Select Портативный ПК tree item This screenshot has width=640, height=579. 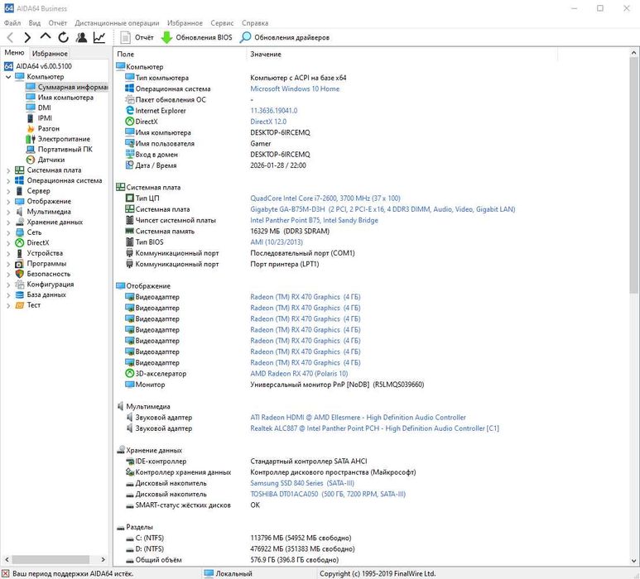click(x=65, y=149)
